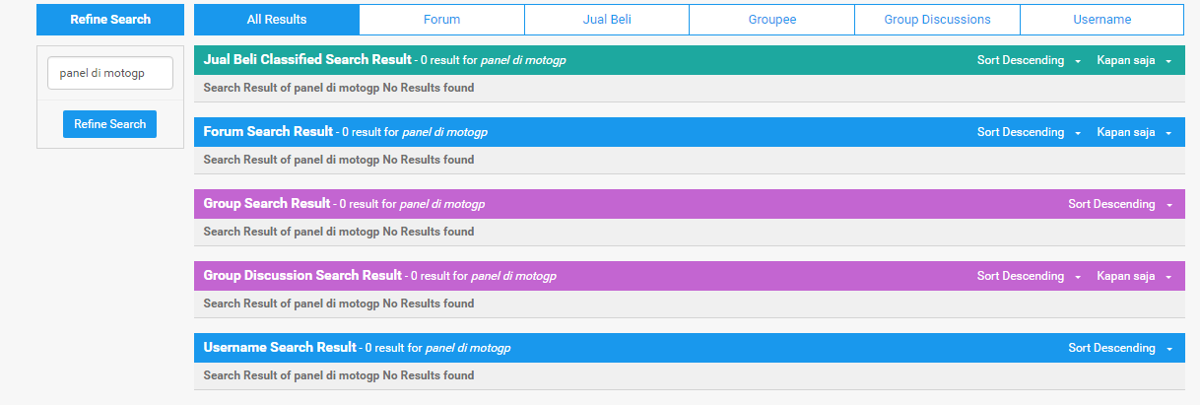Click the Group Search Result title

[x=267, y=204]
